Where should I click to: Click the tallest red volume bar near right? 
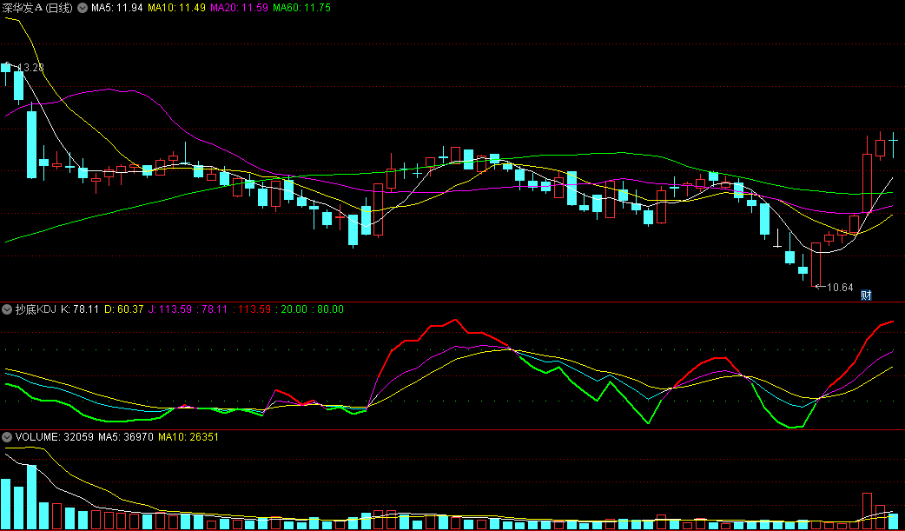pyautogui.click(x=867, y=511)
